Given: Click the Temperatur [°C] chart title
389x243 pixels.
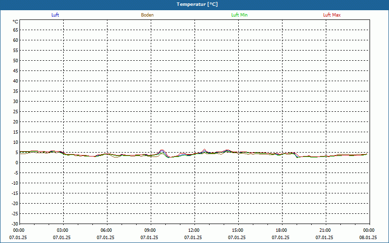Looking at the screenshot, I should (197, 4).
